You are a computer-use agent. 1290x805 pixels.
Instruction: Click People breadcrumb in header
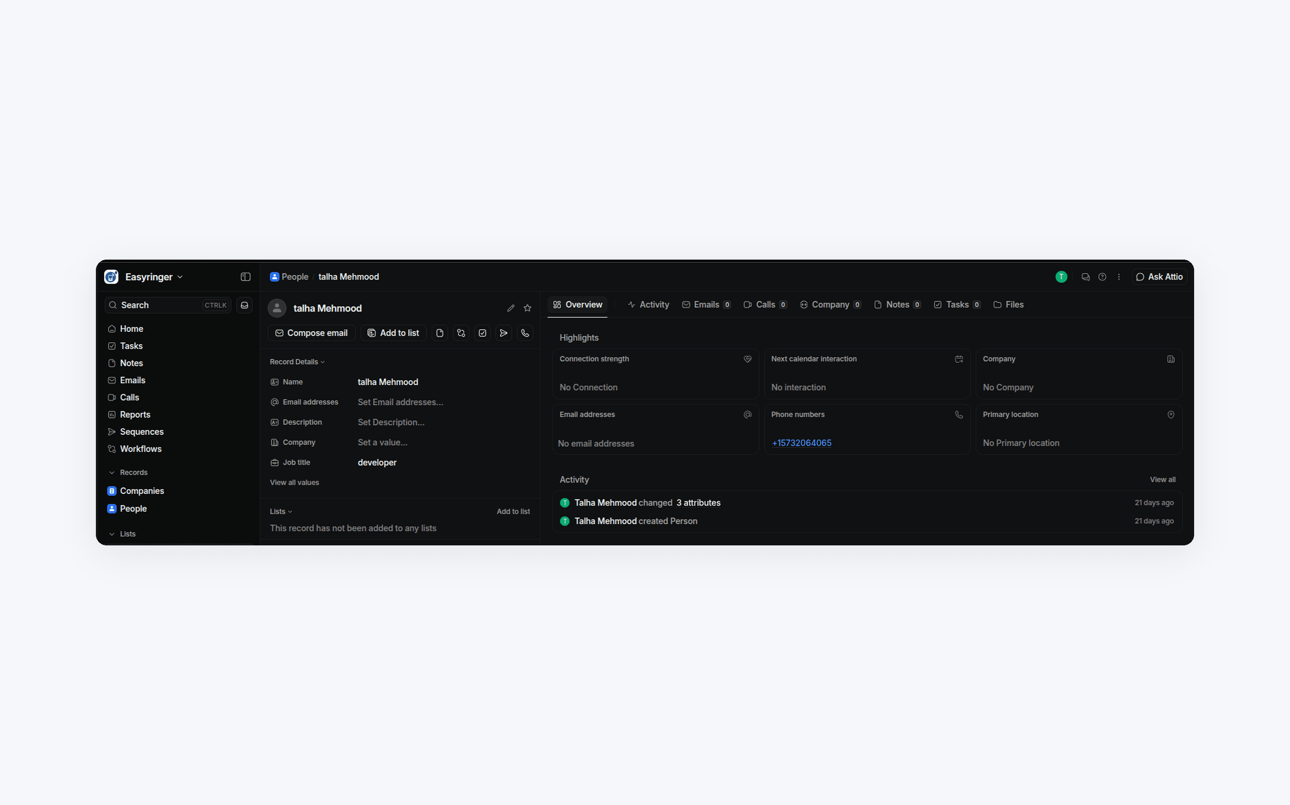tap(289, 277)
